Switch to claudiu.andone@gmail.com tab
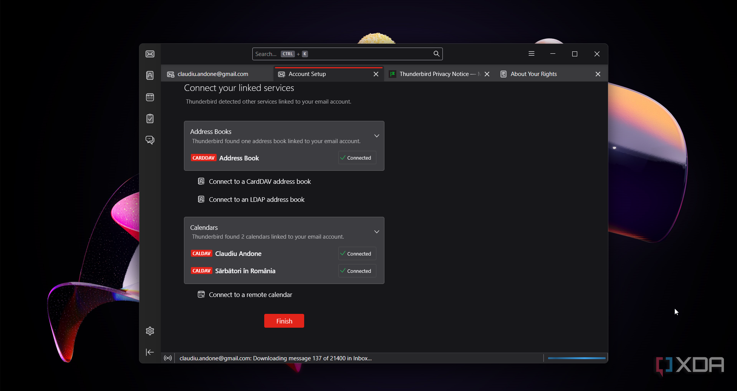The height and width of the screenshot is (391, 737). point(217,74)
